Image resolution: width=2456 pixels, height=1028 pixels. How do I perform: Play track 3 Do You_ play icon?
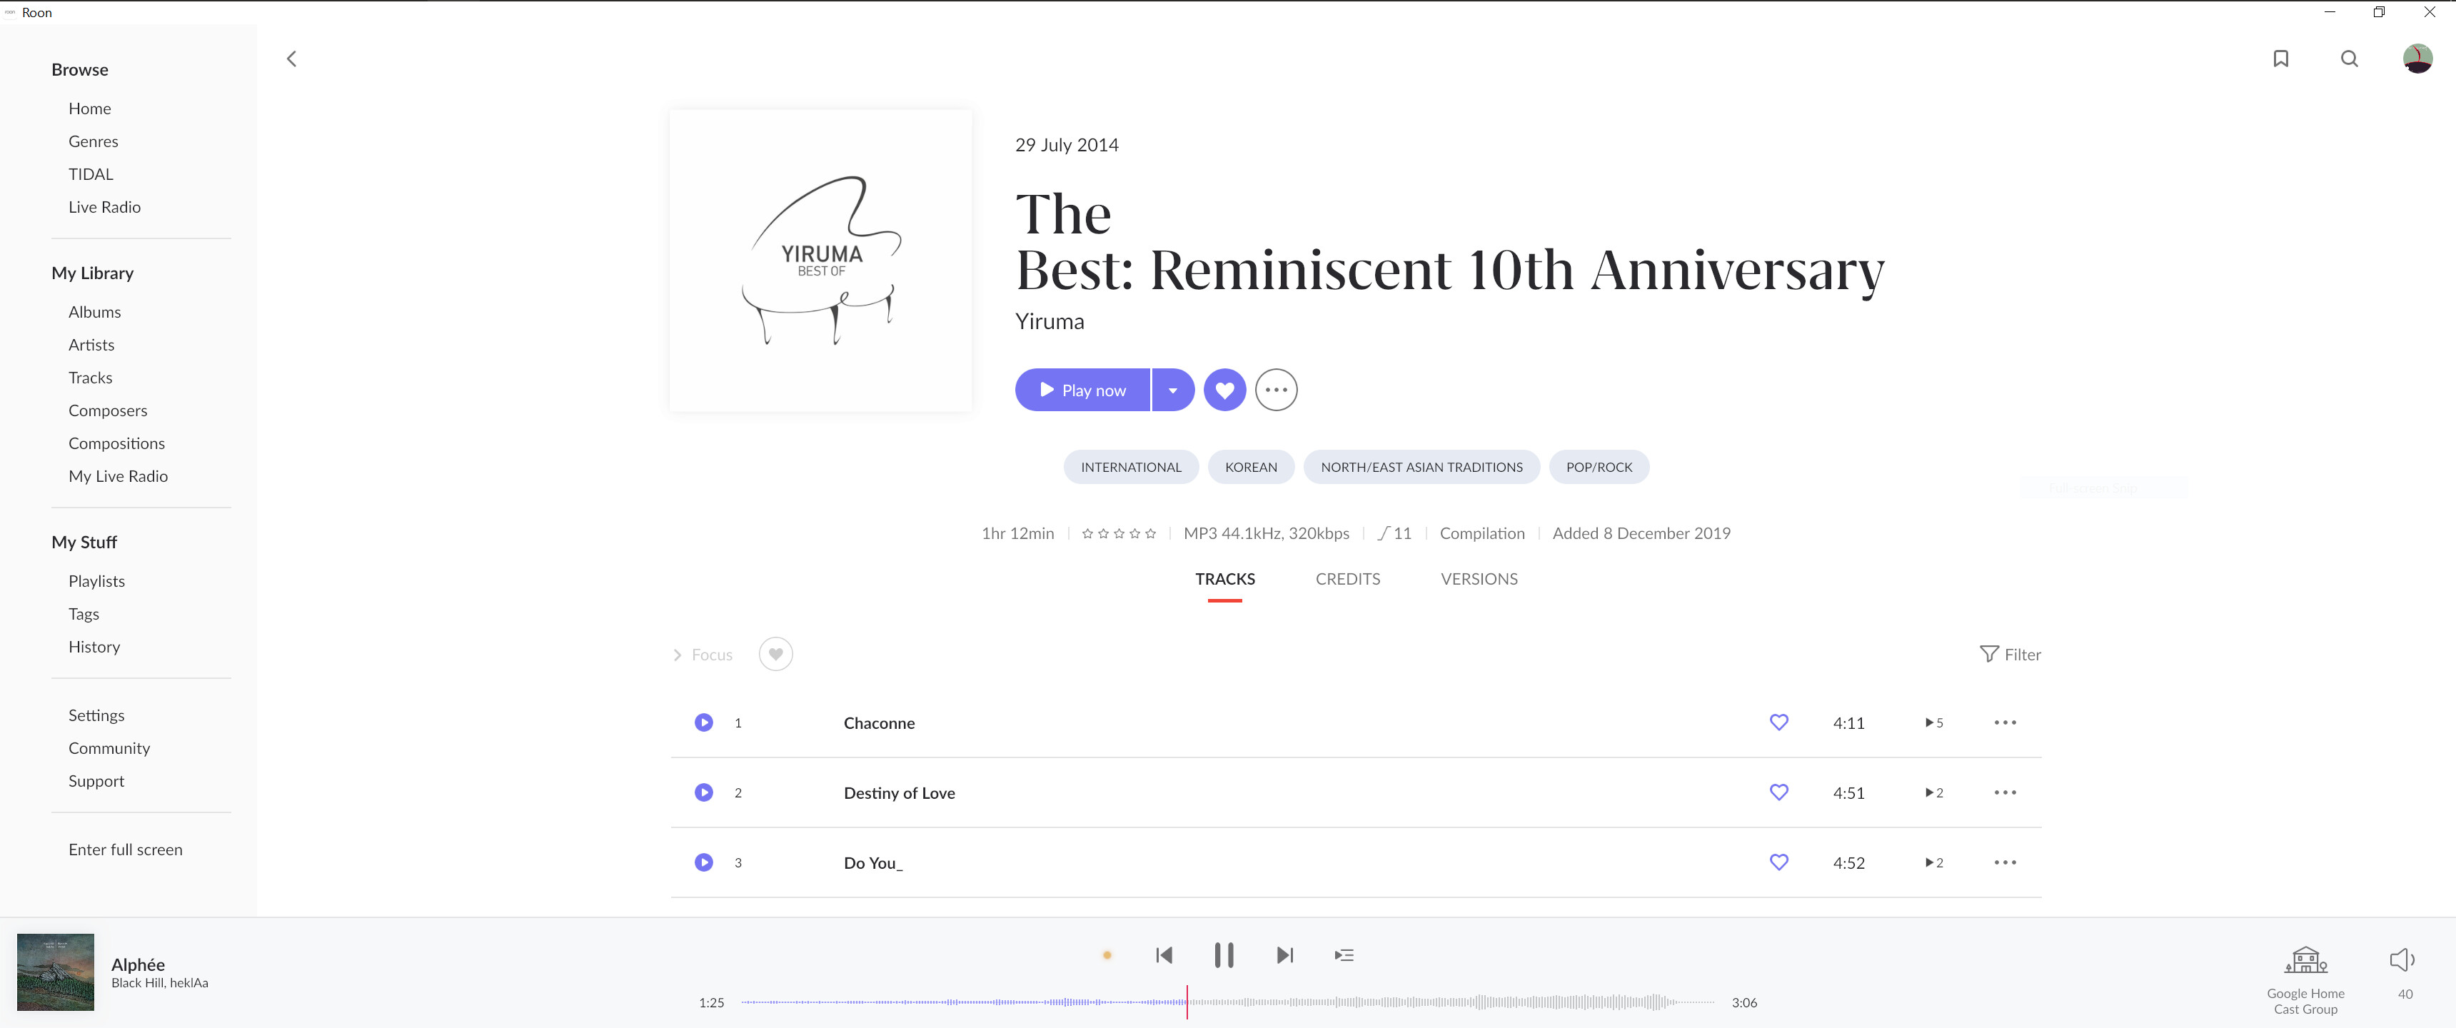pos(704,862)
